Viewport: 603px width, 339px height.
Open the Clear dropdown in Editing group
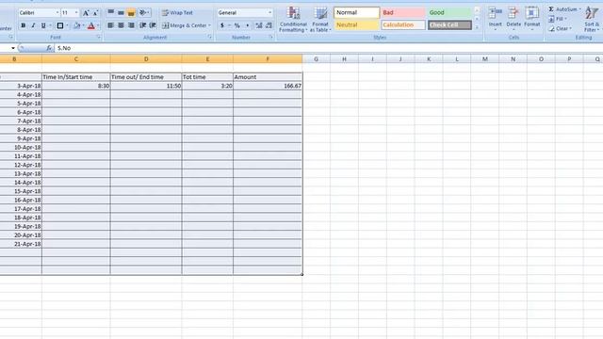(x=560, y=28)
